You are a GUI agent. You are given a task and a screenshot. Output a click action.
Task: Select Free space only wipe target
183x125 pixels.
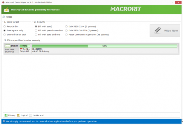click(13, 30)
